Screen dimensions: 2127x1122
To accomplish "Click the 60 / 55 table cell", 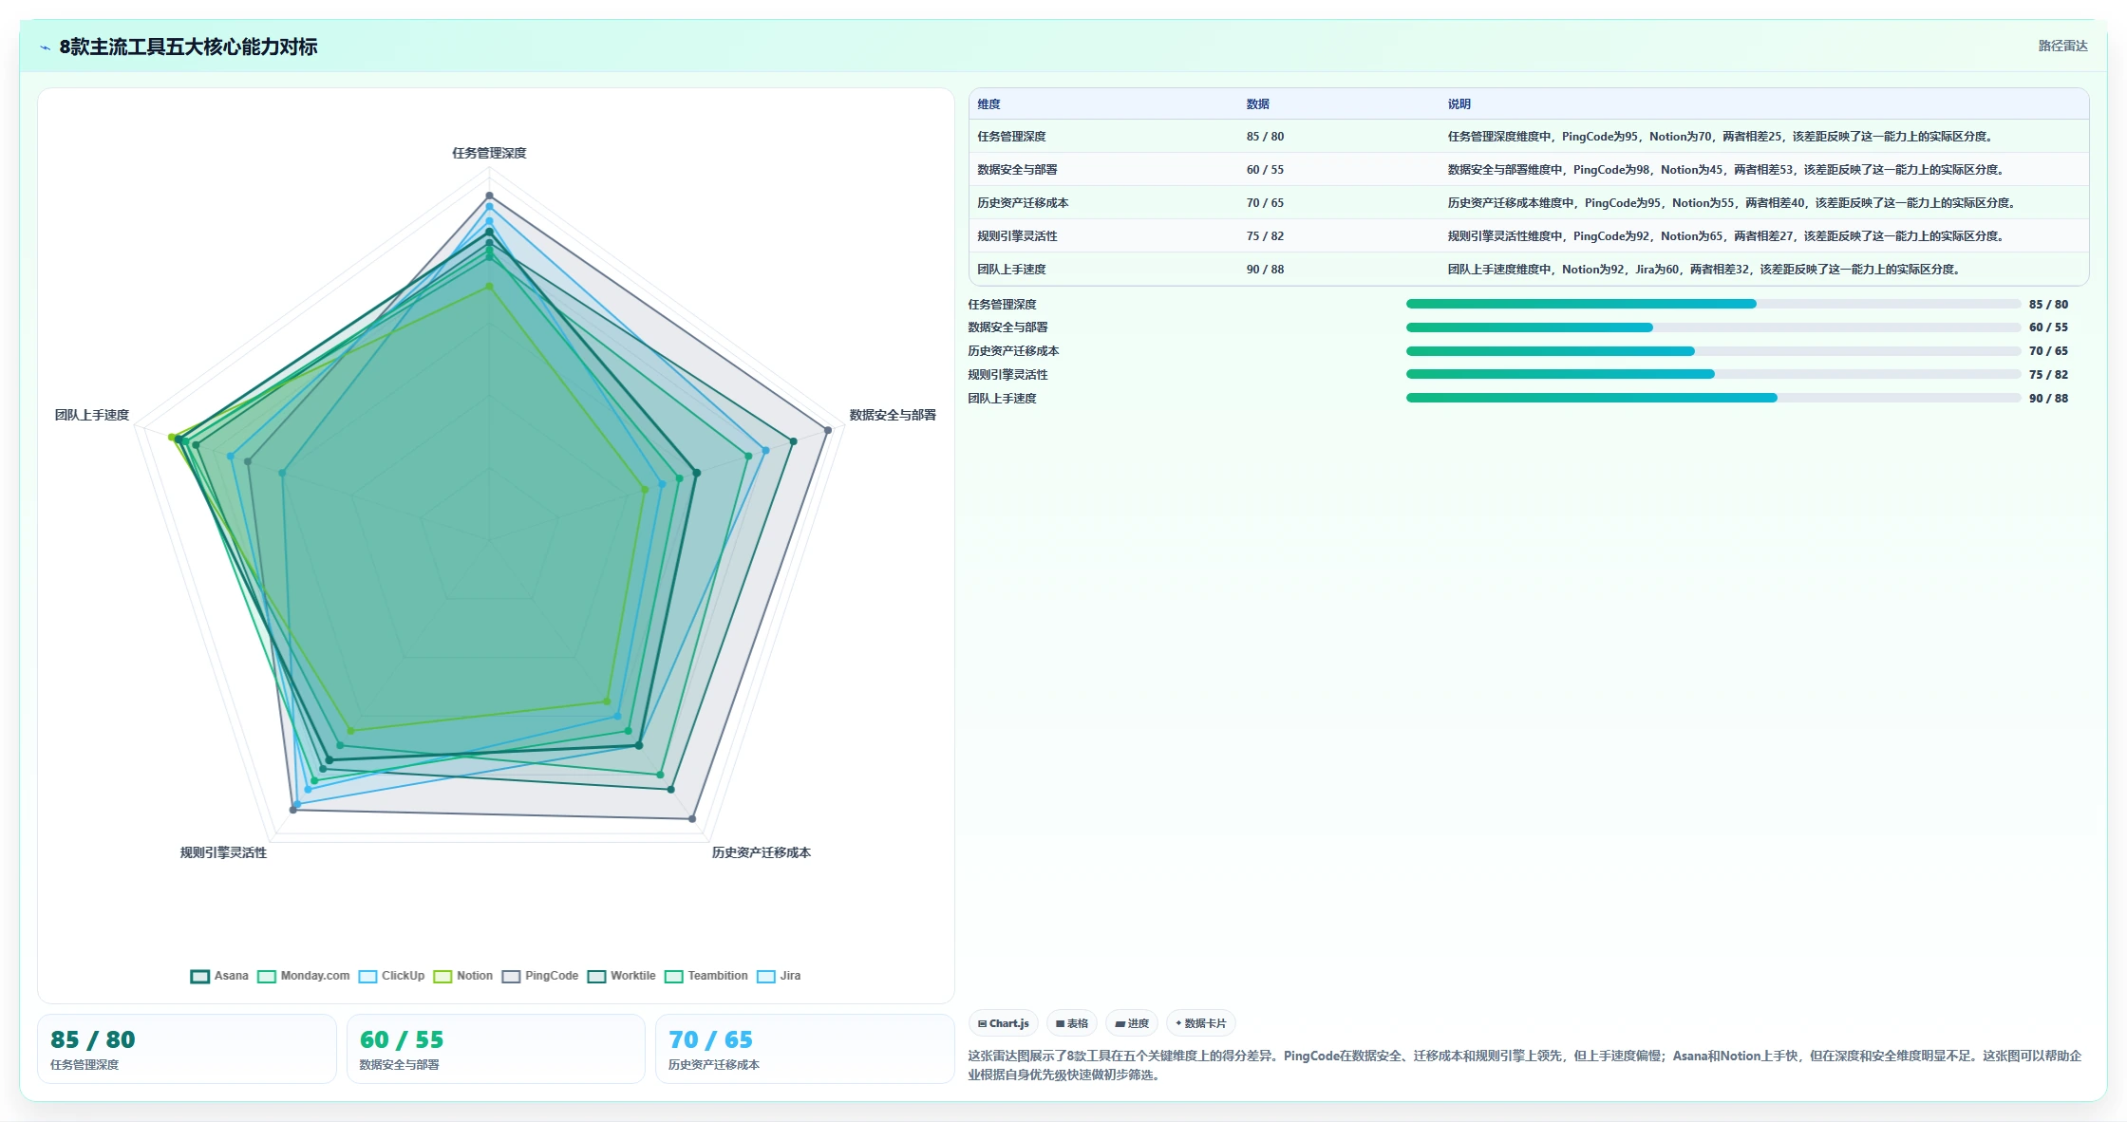I will [x=1265, y=170].
